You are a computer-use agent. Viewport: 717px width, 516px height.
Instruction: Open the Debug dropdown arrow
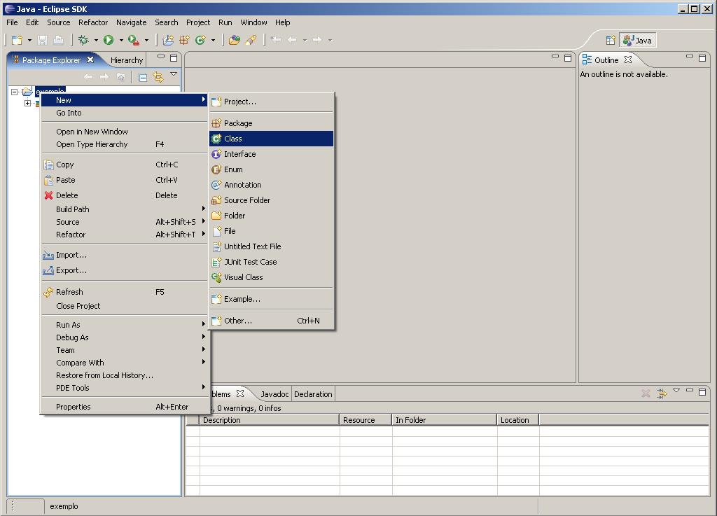coord(96,40)
